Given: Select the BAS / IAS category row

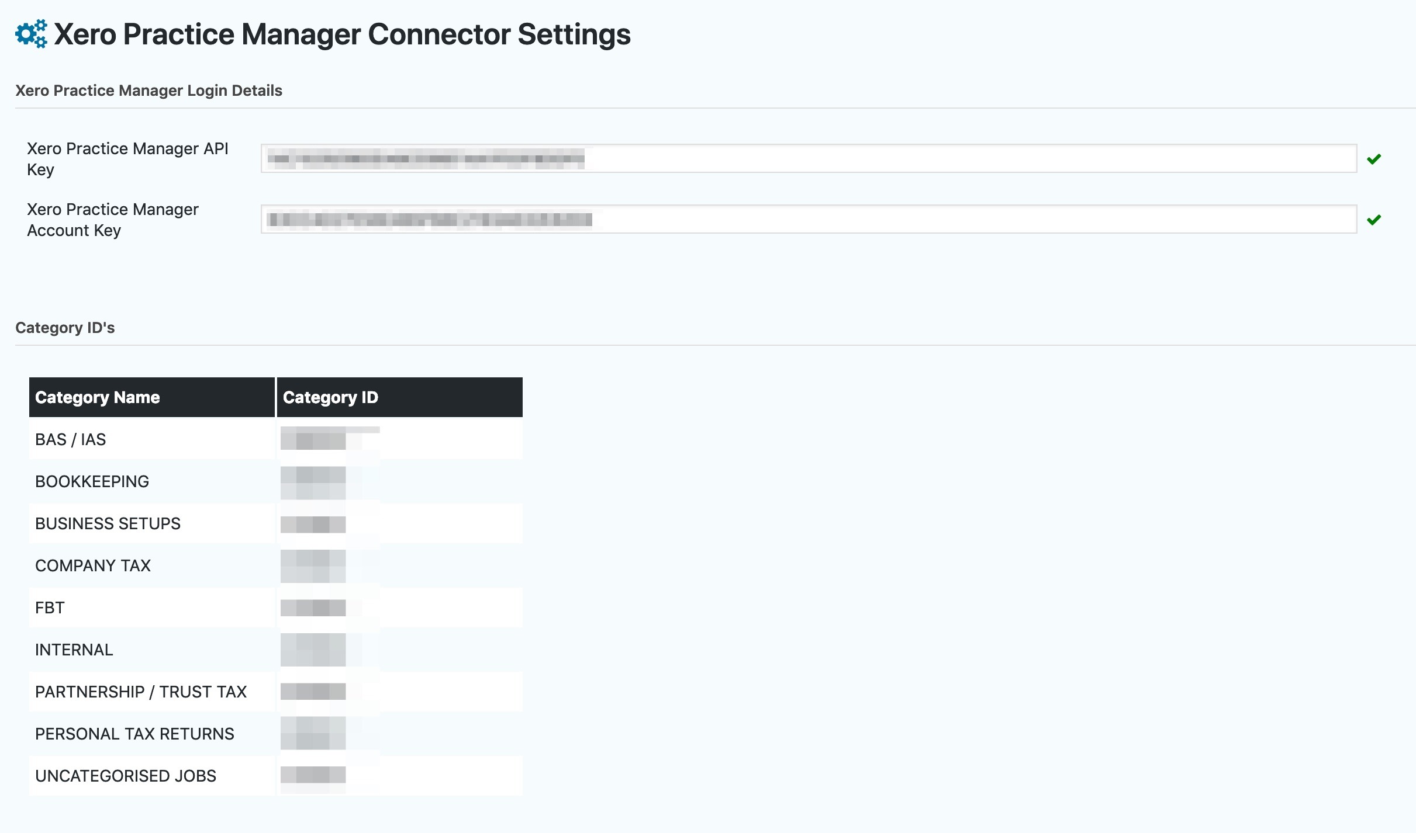Looking at the screenshot, I should pos(276,439).
